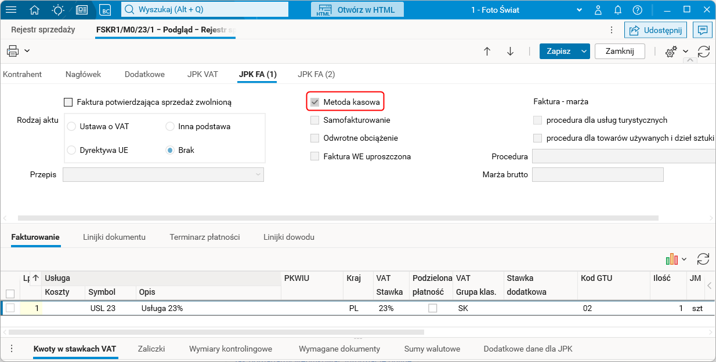Click the printer icon
Viewport: 716px width, 362px height.
tap(13, 51)
